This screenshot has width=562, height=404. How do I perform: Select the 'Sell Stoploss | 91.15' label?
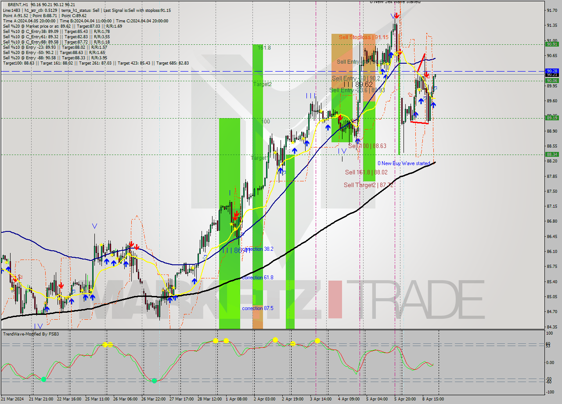click(363, 37)
